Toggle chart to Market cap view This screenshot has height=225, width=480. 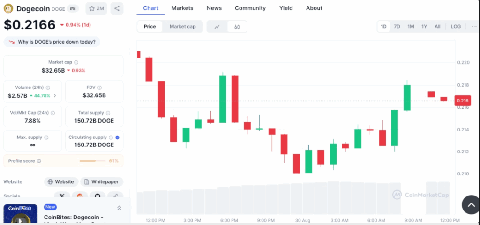(182, 27)
